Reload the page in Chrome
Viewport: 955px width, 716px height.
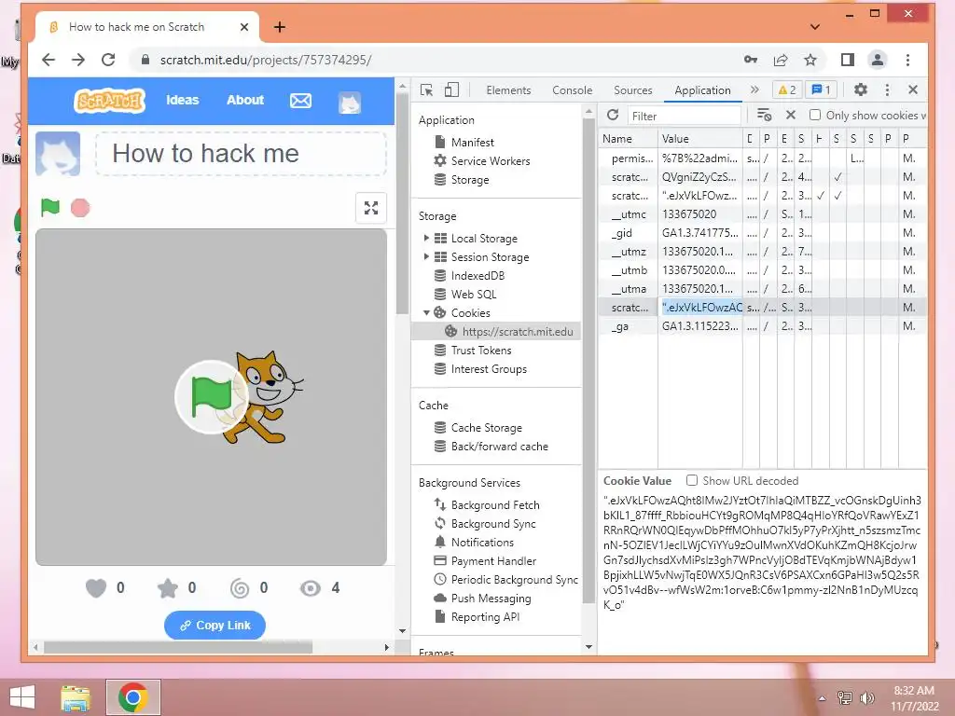click(x=108, y=60)
